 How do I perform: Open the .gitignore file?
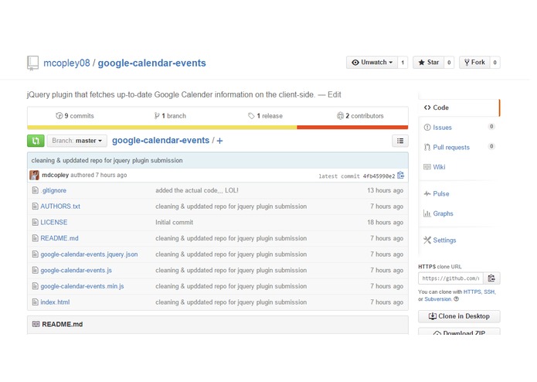tap(53, 190)
